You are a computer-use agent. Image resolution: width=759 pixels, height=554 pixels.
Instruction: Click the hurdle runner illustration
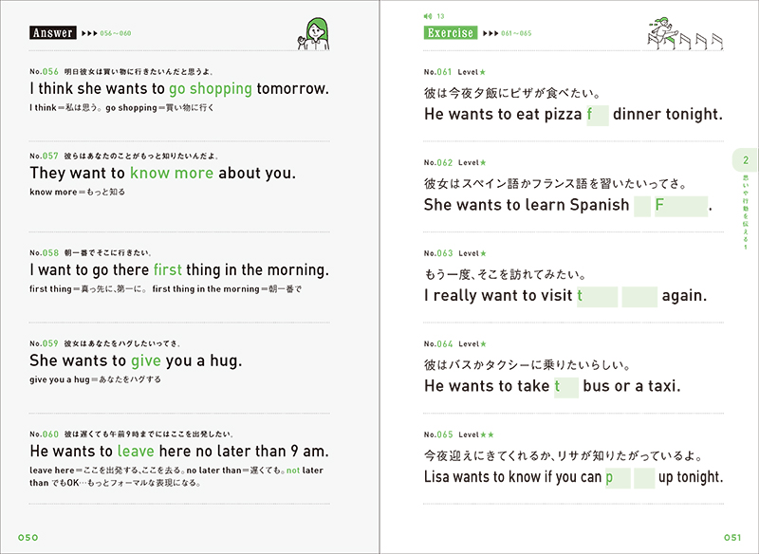pos(684,33)
